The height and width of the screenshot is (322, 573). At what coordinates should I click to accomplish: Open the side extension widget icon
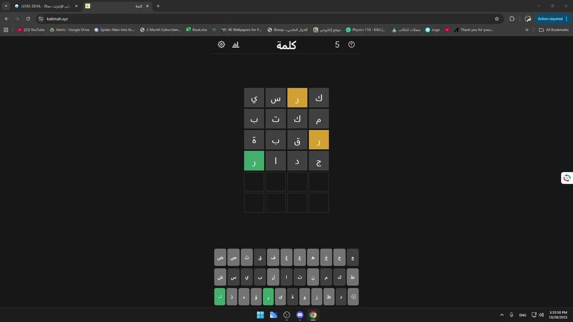tap(567, 178)
